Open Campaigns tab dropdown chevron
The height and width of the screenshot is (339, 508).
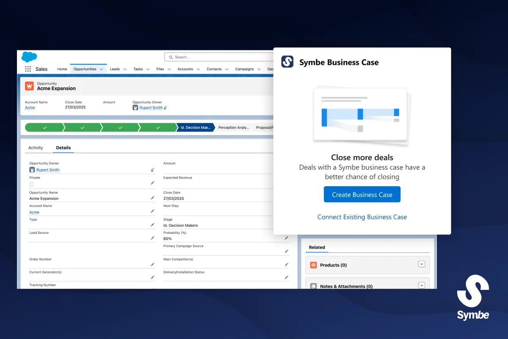click(259, 69)
